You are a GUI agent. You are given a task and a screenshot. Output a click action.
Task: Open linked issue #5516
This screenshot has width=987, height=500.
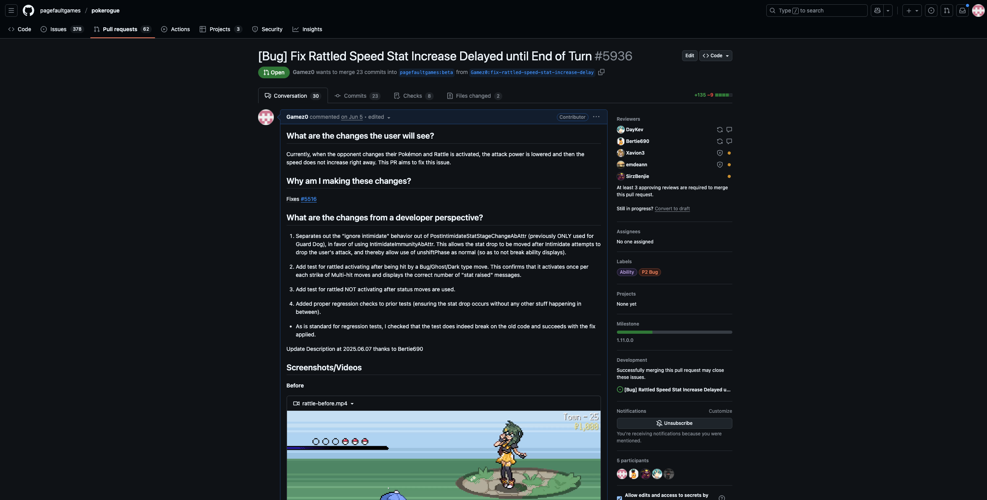[x=308, y=199]
